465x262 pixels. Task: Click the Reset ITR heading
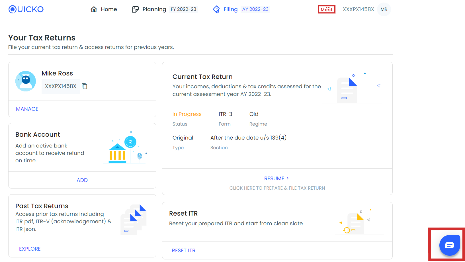183,214
